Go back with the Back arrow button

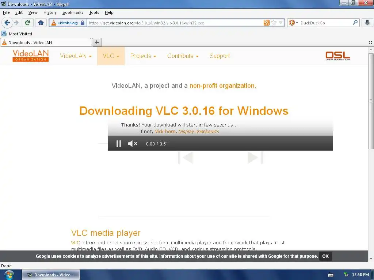[7, 23]
